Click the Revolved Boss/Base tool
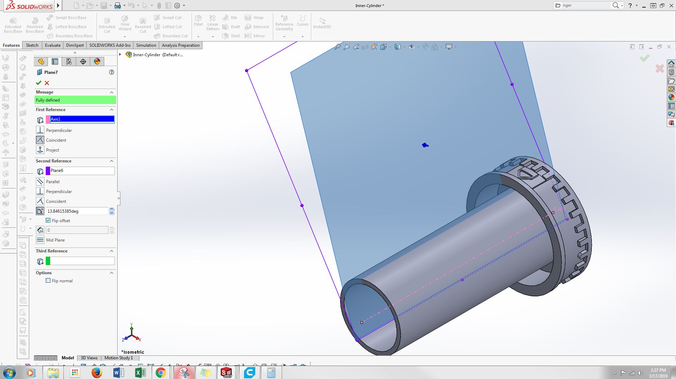Screen dimensions: 676x379 [x=35, y=25]
